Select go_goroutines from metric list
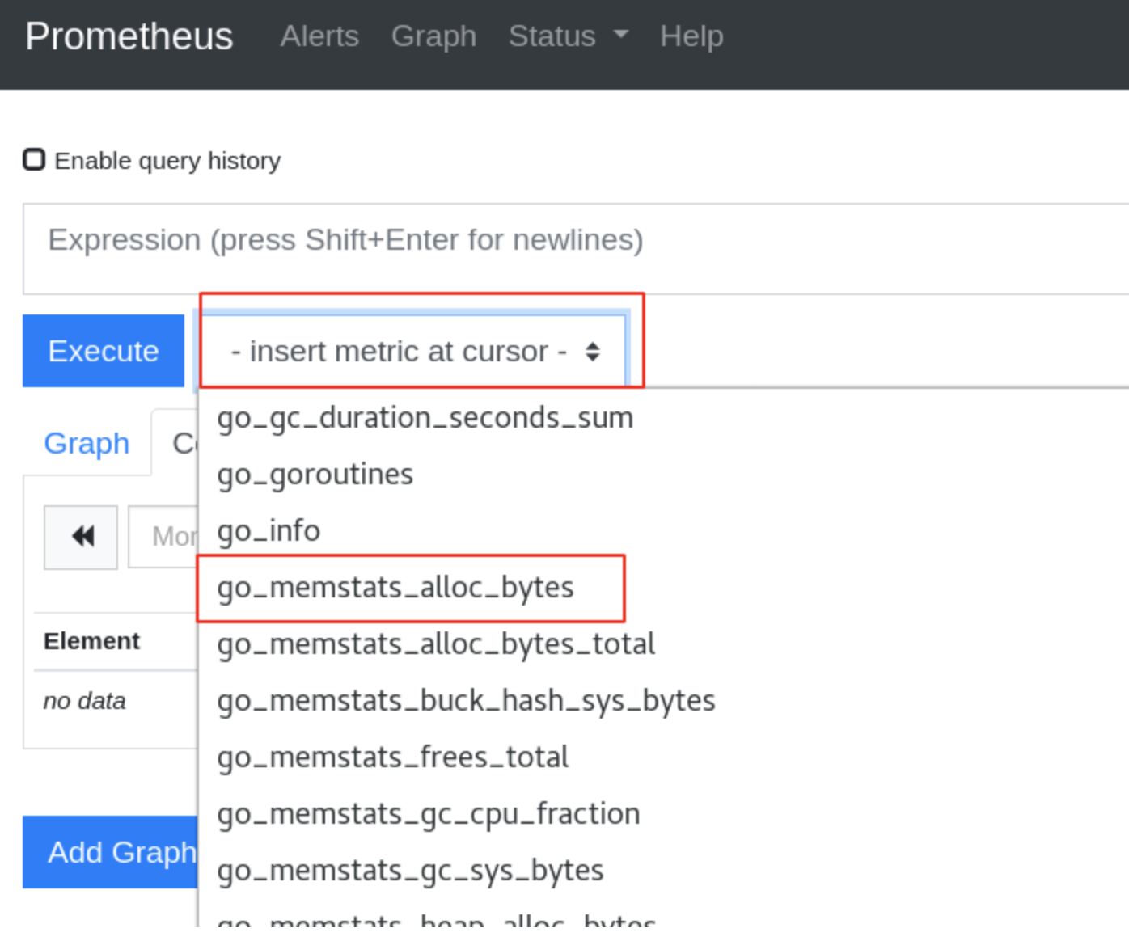Screen dimensions: 1129x941 click(x=315, y=475)
